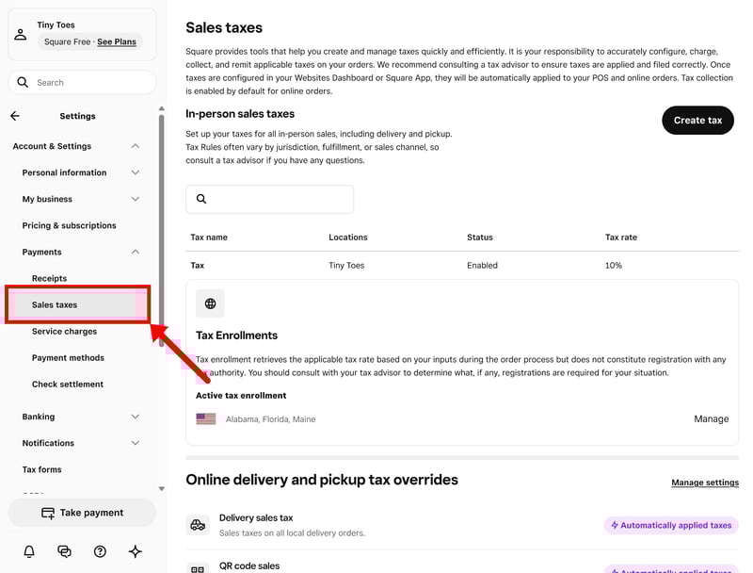Click the notifications bell icon
Viewport: 753px width, 573px height.
click(29, 551)
